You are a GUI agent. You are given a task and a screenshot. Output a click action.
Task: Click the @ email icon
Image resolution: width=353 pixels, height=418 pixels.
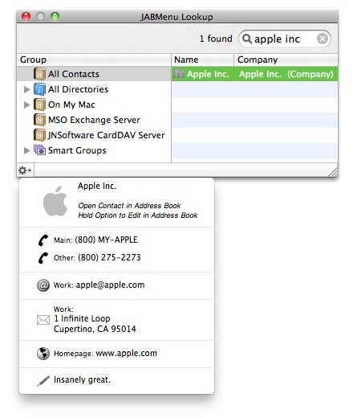(43, 285)
